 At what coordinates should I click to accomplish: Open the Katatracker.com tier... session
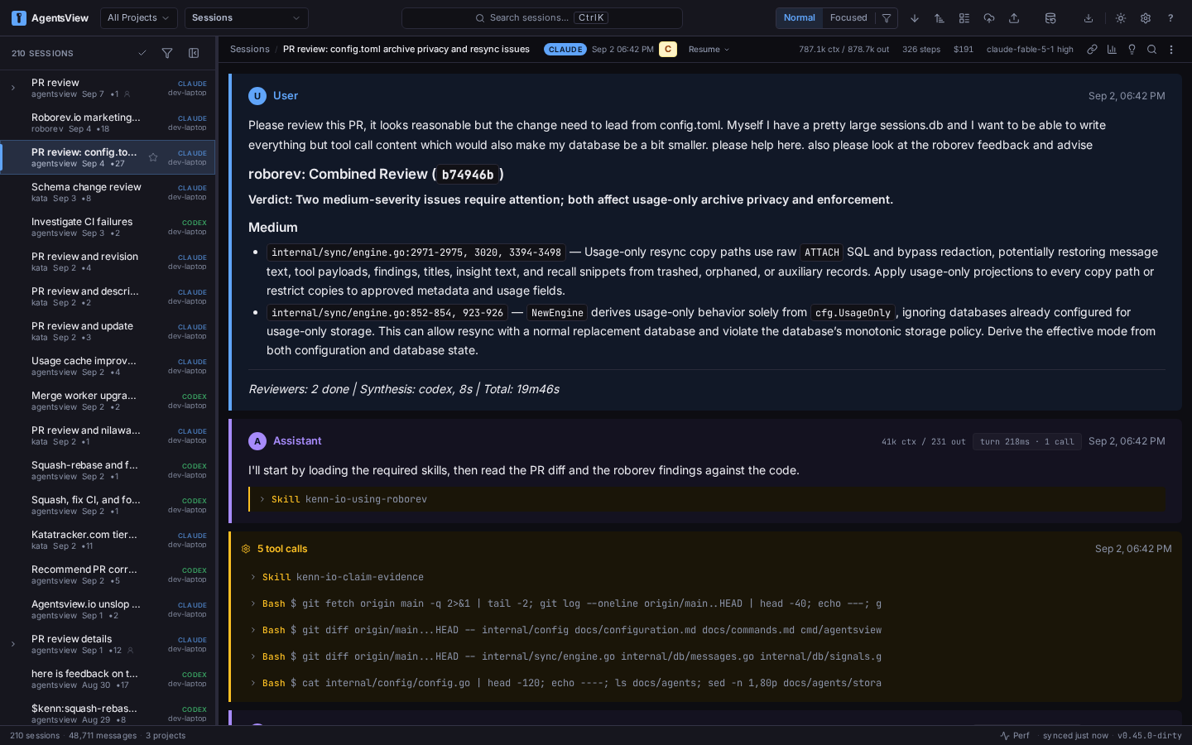point(108,540)
